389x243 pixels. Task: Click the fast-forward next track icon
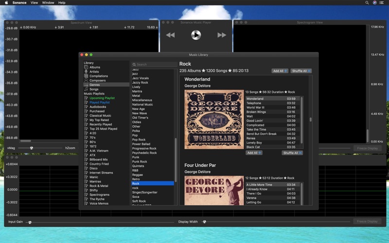[x=222, y=35]
